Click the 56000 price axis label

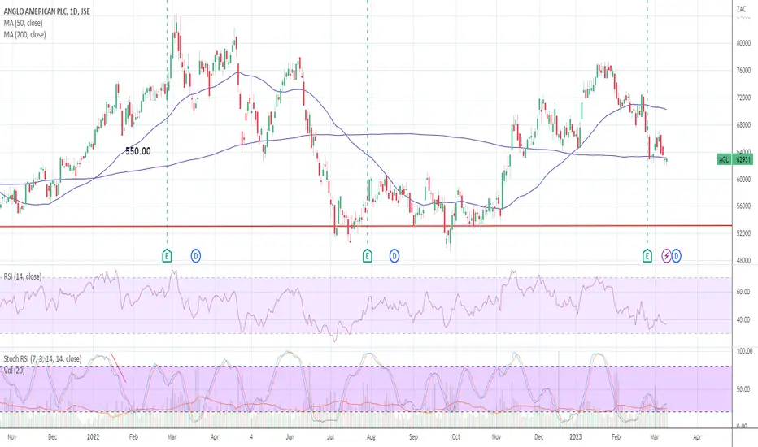point(743,206)
